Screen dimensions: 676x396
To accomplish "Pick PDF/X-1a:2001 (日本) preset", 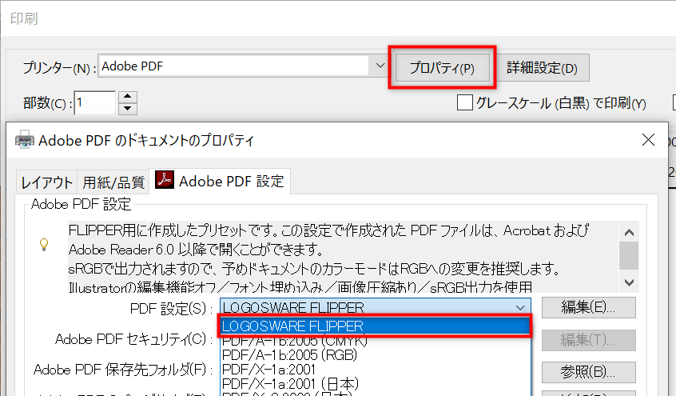I will click(288, 382).
